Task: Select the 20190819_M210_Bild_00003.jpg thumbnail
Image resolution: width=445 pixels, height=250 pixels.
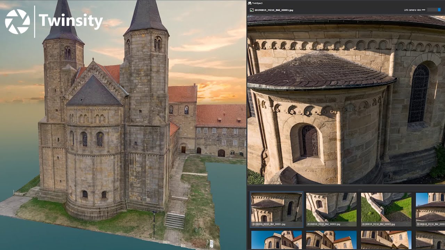Action: click(x=386, y=210)
